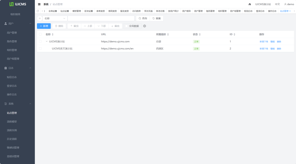
Task: Switch to the 区块设置 tab
Action: point(89,11)
